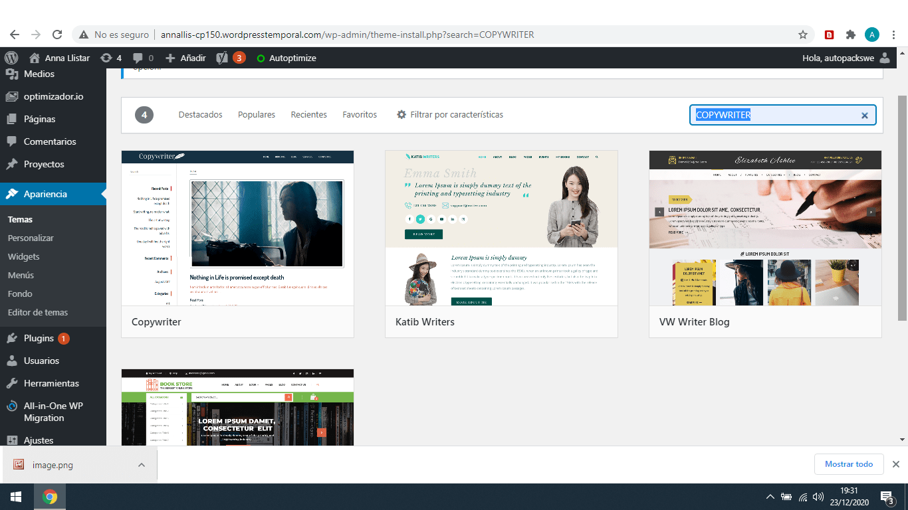Image resolution: width=908 pixels, height=510 pixels.
Task: Close the downloads bar
Action: click(x=896, y=464)
